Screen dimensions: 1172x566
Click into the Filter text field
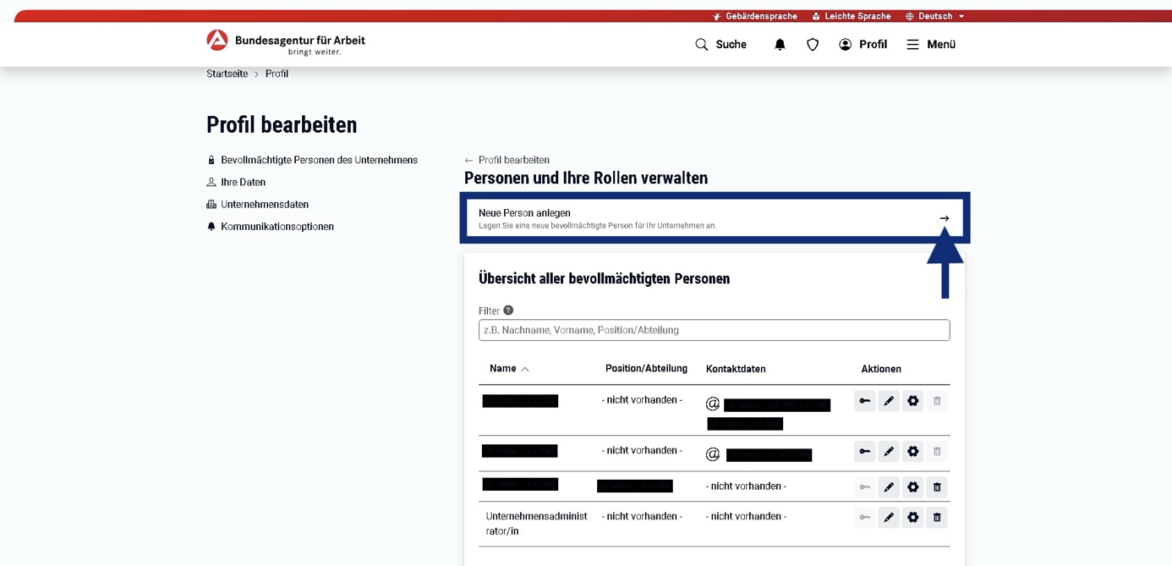coord(714,330)
